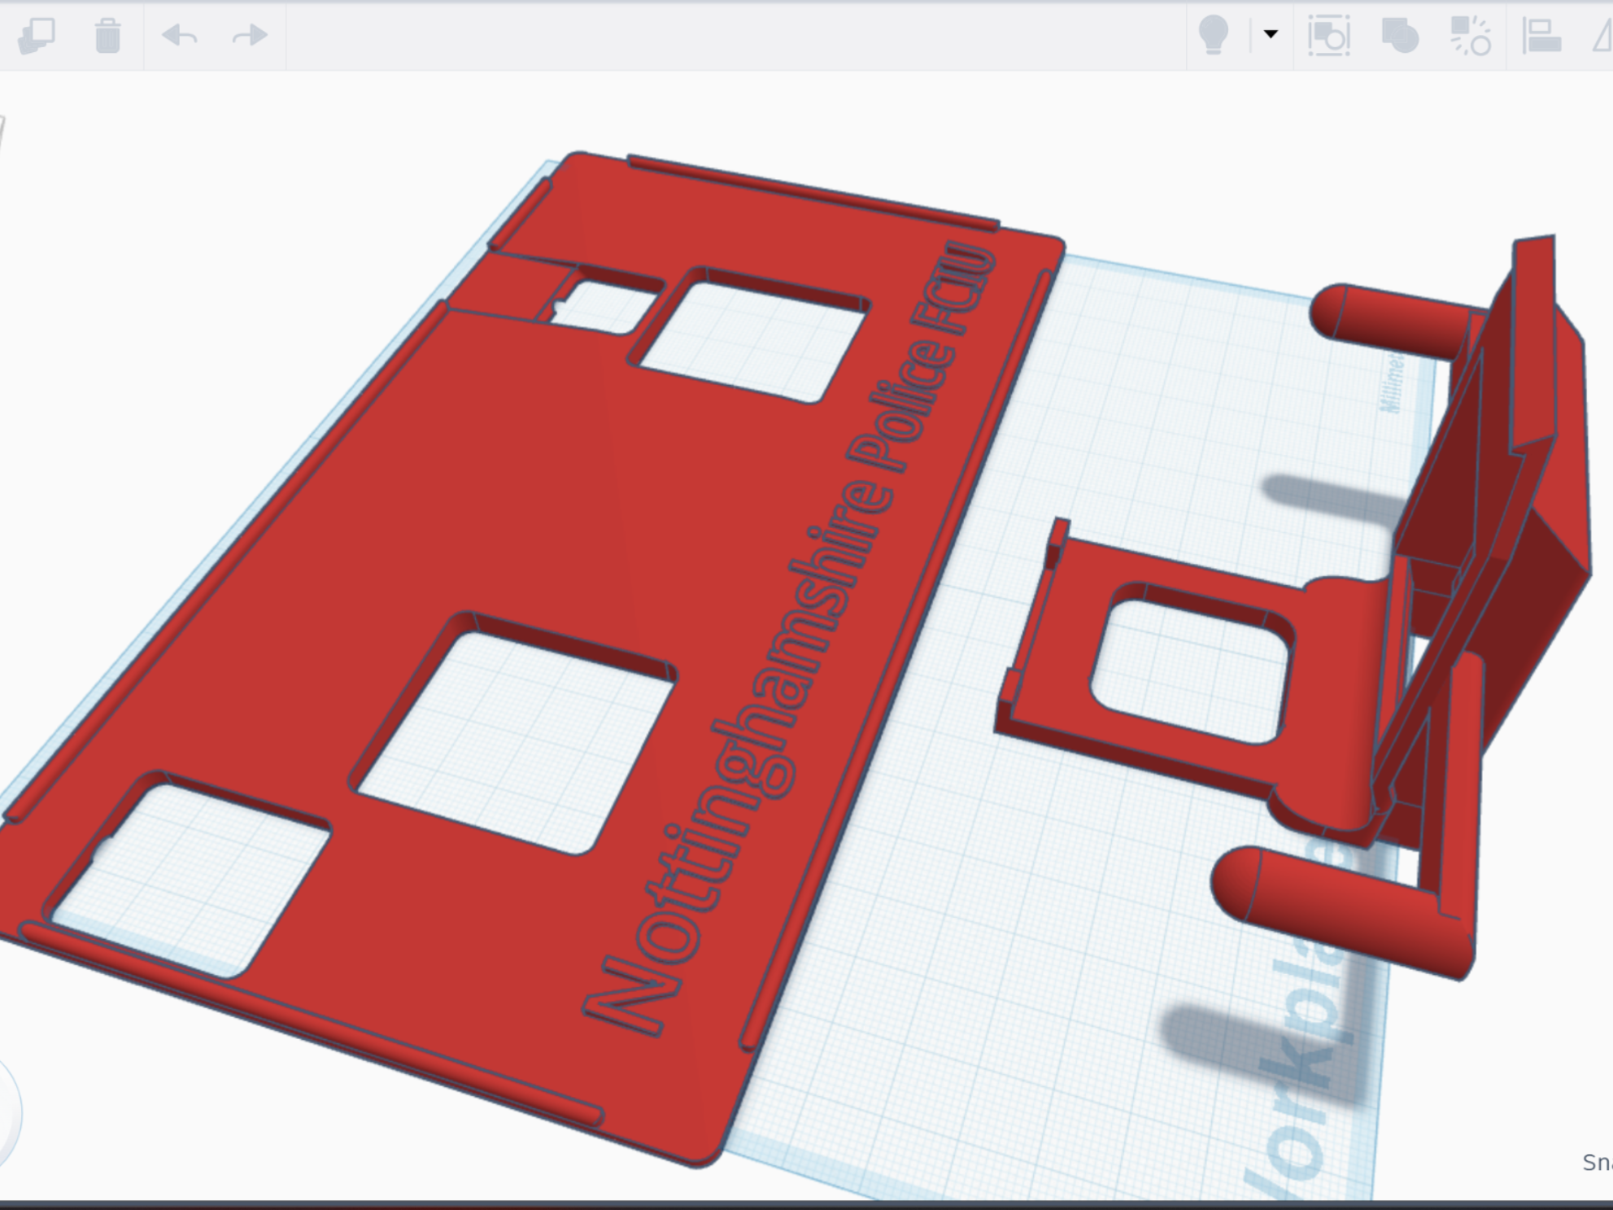Click the Ungroup shapes icon
The image size is (1613, 1210).
1471,36
